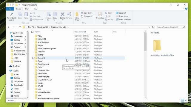Go up one folder level

tap(20, 27)
